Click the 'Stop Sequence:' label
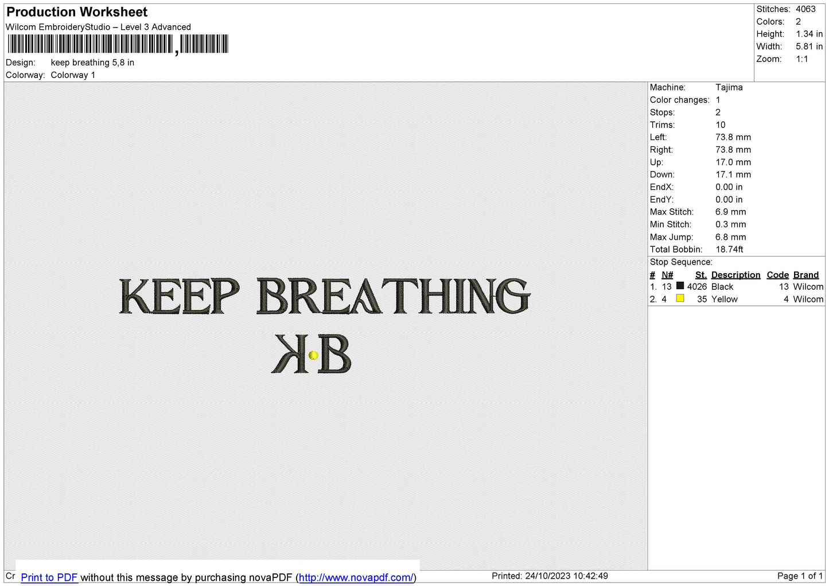829x586 pixels. [x=681, y=262]
